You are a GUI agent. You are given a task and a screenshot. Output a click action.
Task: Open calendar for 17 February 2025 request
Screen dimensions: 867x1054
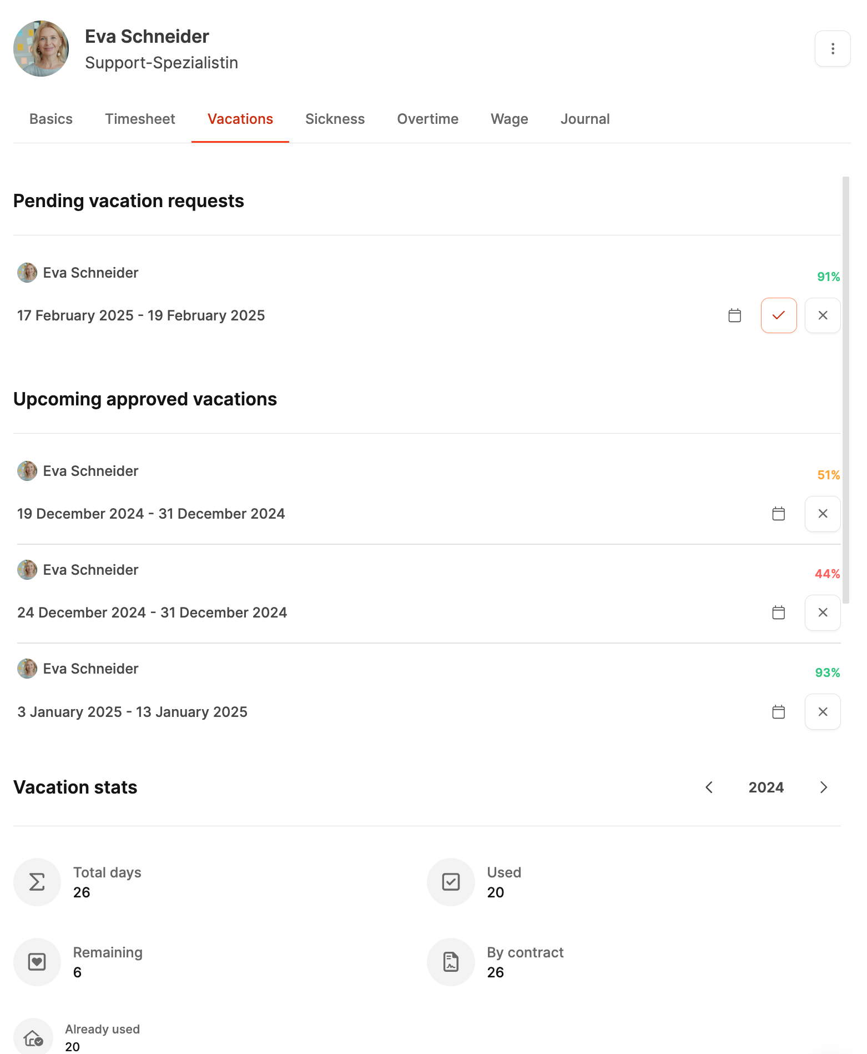click(734, 315)
